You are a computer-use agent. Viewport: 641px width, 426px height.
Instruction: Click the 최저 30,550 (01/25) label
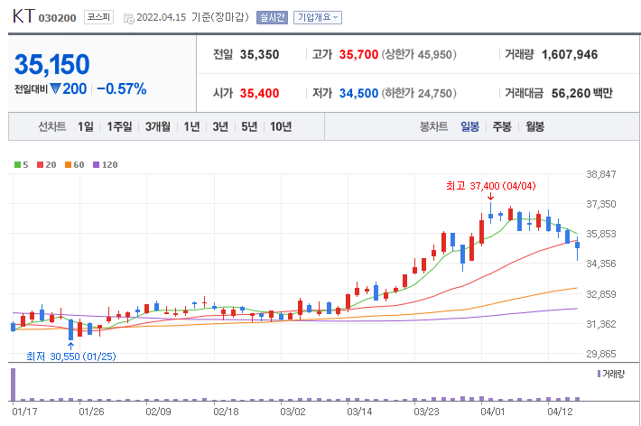pos(71,357)
